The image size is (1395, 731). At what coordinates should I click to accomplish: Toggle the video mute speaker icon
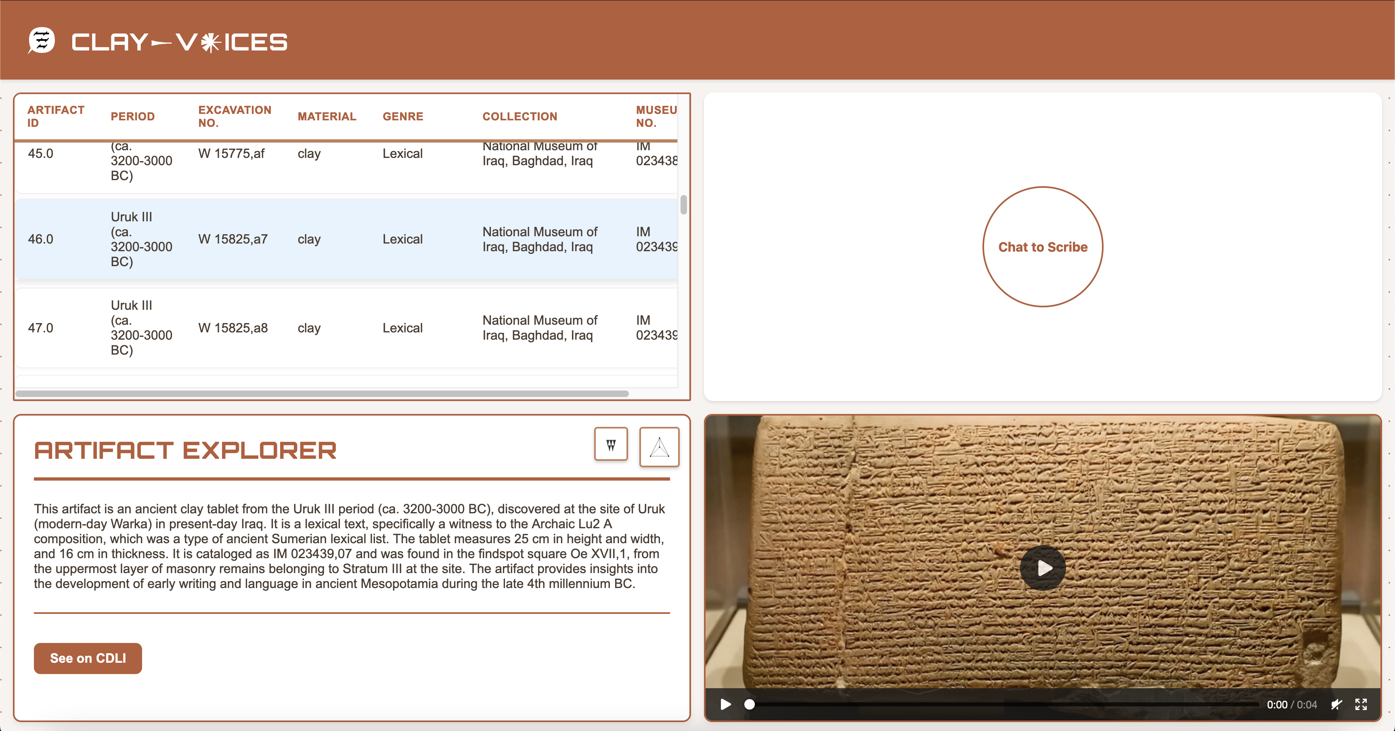(x=1336, y=704)
